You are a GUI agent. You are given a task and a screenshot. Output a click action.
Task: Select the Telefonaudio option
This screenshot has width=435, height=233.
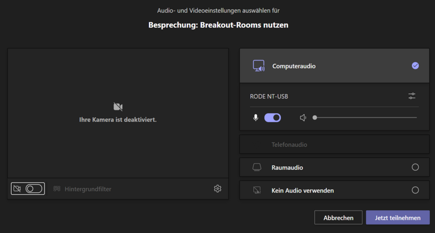pos(334,145)
